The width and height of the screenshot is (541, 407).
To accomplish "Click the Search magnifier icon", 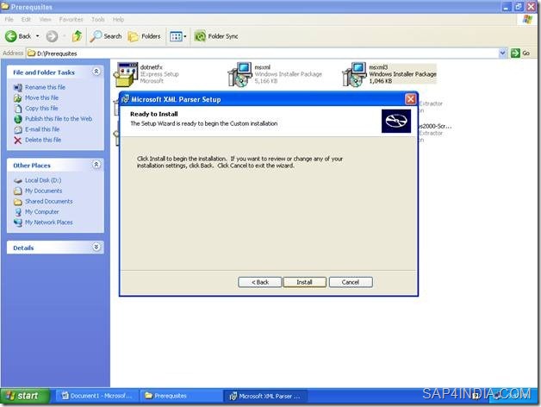I will (x=96, y=36).
